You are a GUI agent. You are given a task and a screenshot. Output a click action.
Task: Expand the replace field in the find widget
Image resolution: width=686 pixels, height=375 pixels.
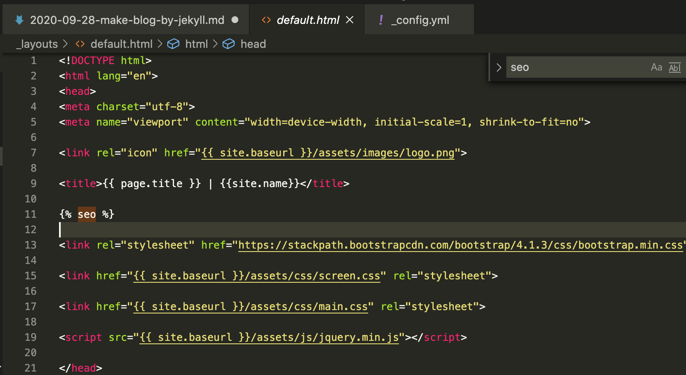498,67
